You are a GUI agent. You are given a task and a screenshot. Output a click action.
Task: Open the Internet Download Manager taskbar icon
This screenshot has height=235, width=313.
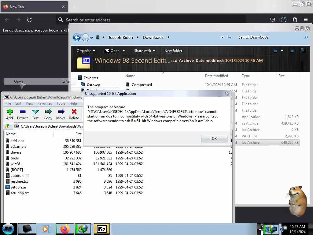pyautogui.click(x=83, y=229)
